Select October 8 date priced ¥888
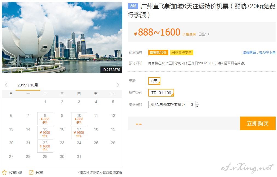Screen dimensions: 277x177 (x=45, y=119)
